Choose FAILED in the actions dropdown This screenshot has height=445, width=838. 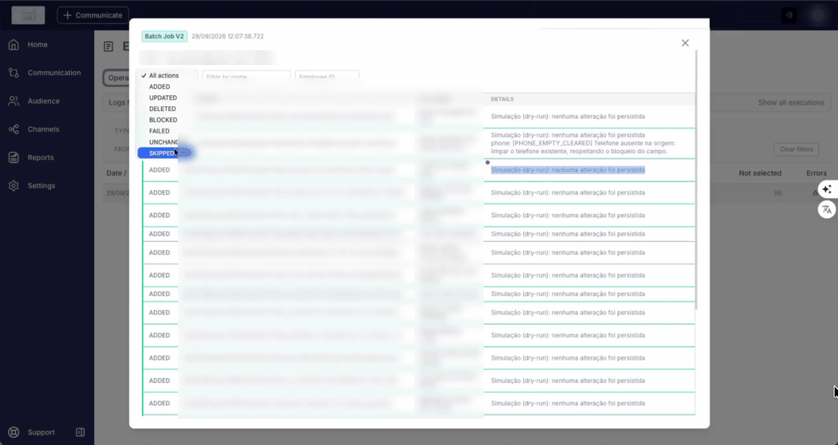click(159, 131)
